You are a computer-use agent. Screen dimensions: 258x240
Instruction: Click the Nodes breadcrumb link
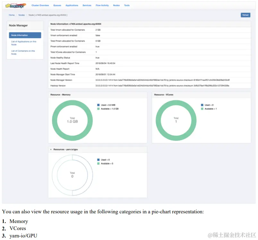click(21, 15)
